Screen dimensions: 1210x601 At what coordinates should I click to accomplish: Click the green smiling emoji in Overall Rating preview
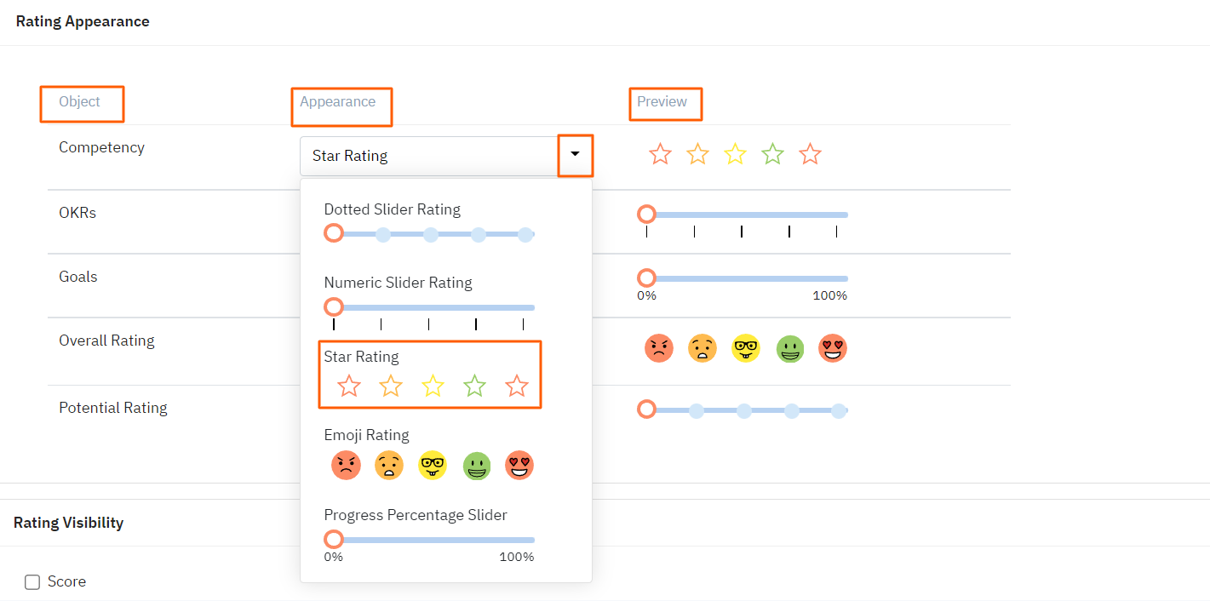(789, 348)
